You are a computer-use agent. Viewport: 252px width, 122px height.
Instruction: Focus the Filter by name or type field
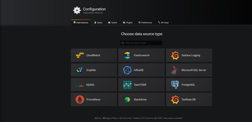pyautogui.click(x=141, y=43)
